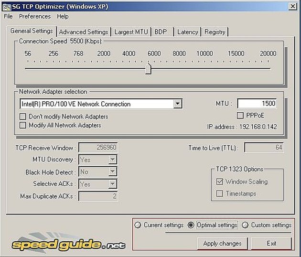This screenshot has height=257, width=301.
Task: Select the Current settings radio button
Action: pyautogui.click(x=138, y=225)
